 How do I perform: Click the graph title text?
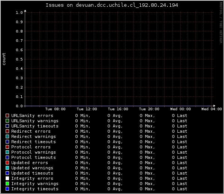[112, 5]
